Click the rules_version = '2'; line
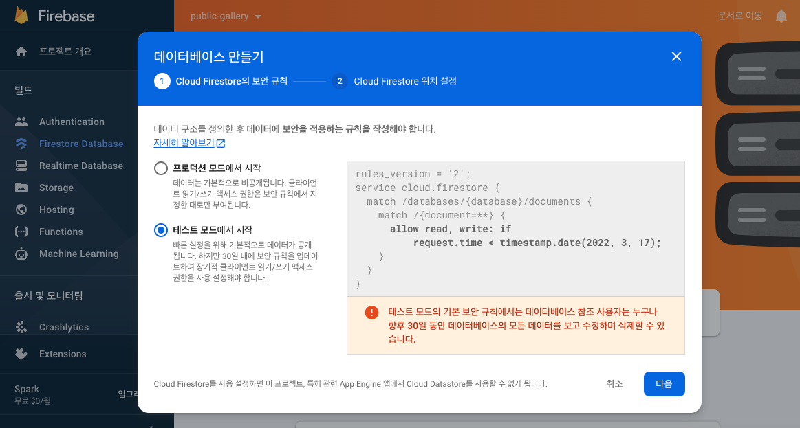800x428 pixels. (413, 174)
